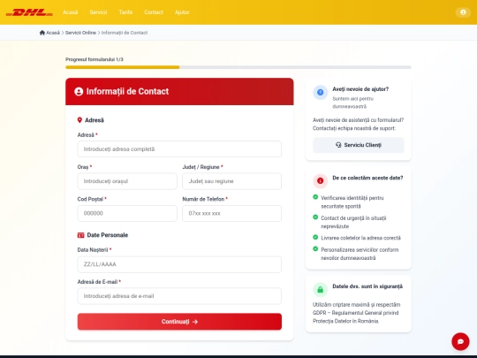The height and width of the screenshot is (358, 477).
Task: Click the location pin icon next to Adresă
Action: click(x=79, y=120)
